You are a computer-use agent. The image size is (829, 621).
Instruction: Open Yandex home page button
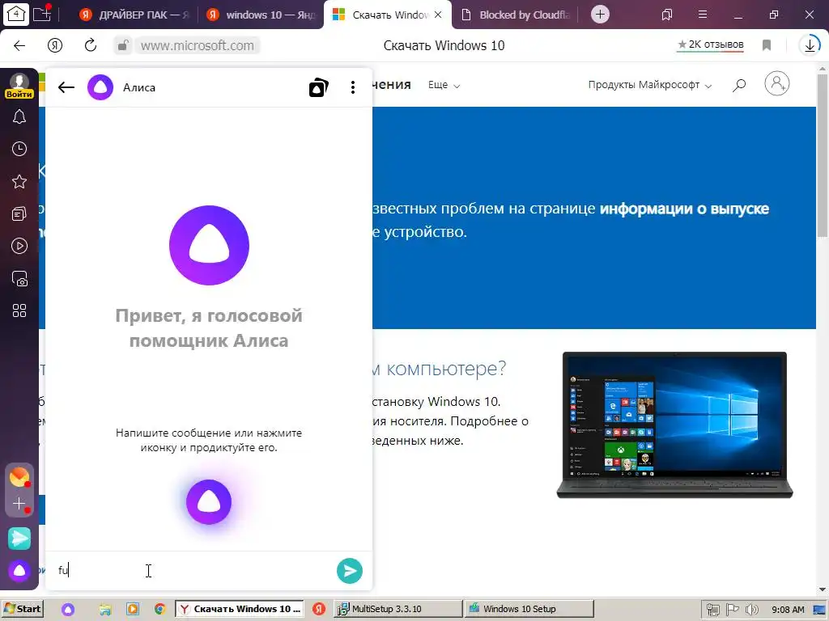(x=55, y=45)
